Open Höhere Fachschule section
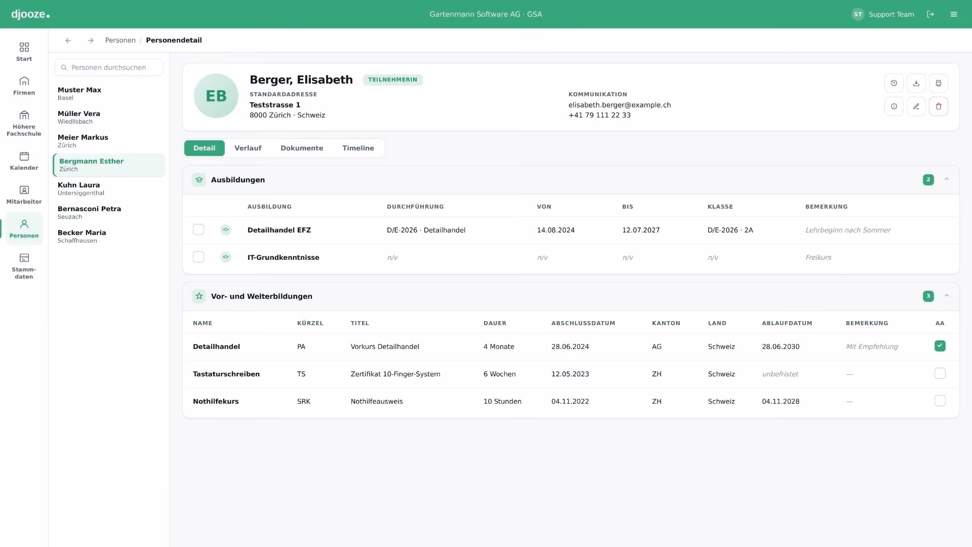 click(24, 123)
